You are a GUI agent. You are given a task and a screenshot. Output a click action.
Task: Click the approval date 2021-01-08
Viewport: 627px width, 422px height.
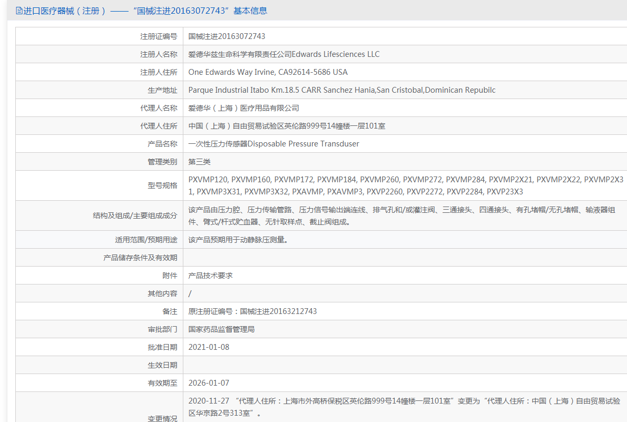[209, 347]
